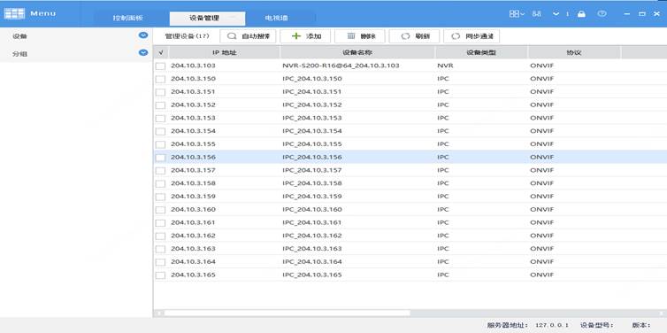This screenshot has height=333, width=667.
Task: Toggle the select-all checkbox in the table header
Action: (160, 53)
